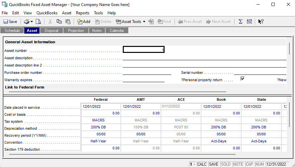Select the Asset tab
Screen dimensions: 295x167
click(32, 30)
